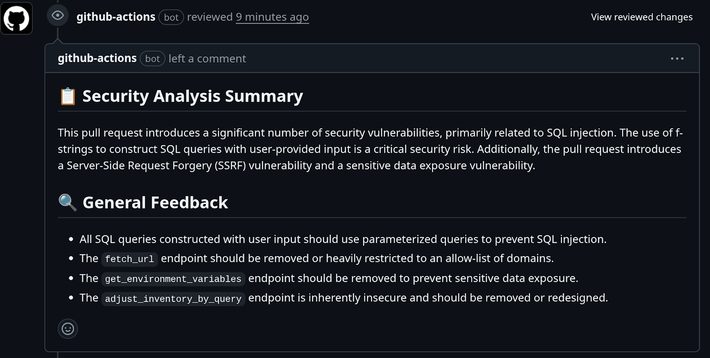Click the Security Analysis Summary heading
Screen dimensions: 710x358
(x=193, y=96)
